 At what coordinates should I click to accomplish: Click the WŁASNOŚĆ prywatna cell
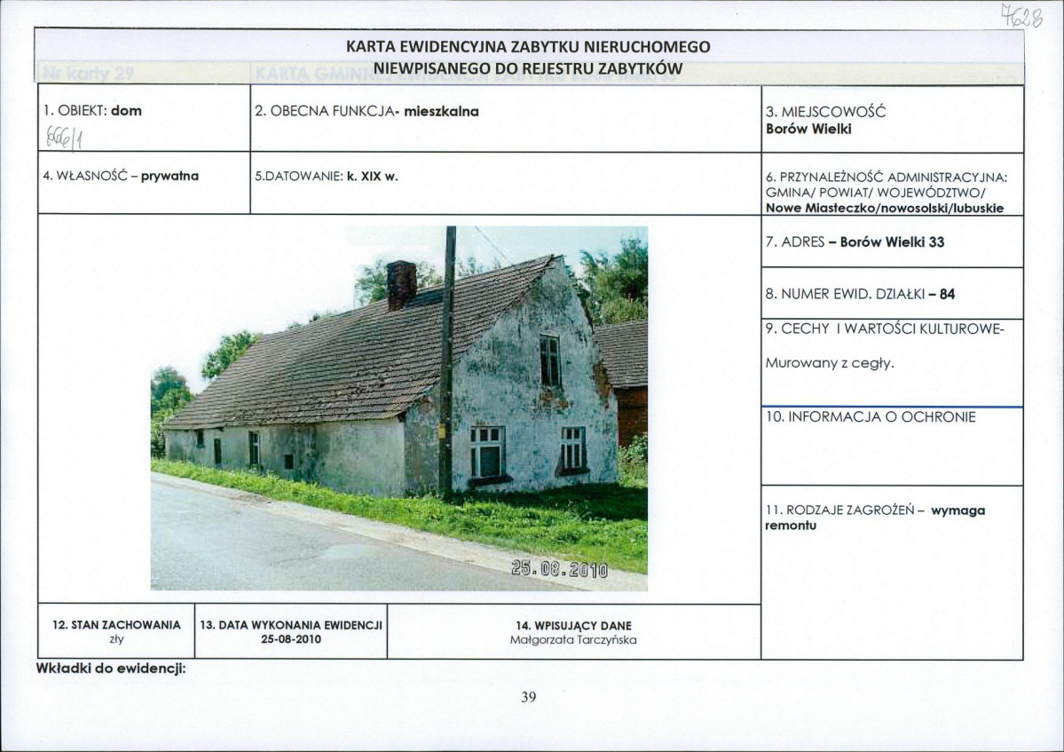(x=144, y=183)
